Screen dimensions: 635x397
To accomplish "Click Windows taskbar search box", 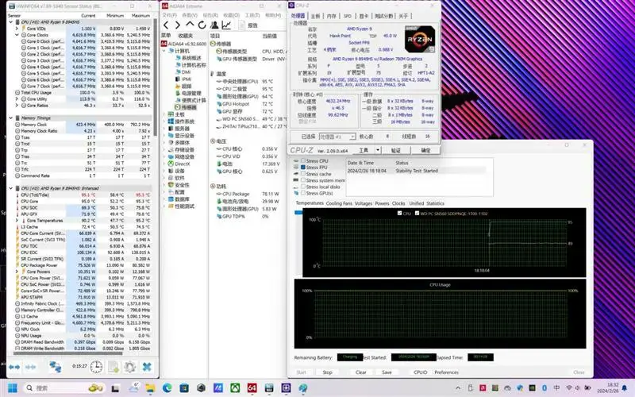I will point(64,388).
